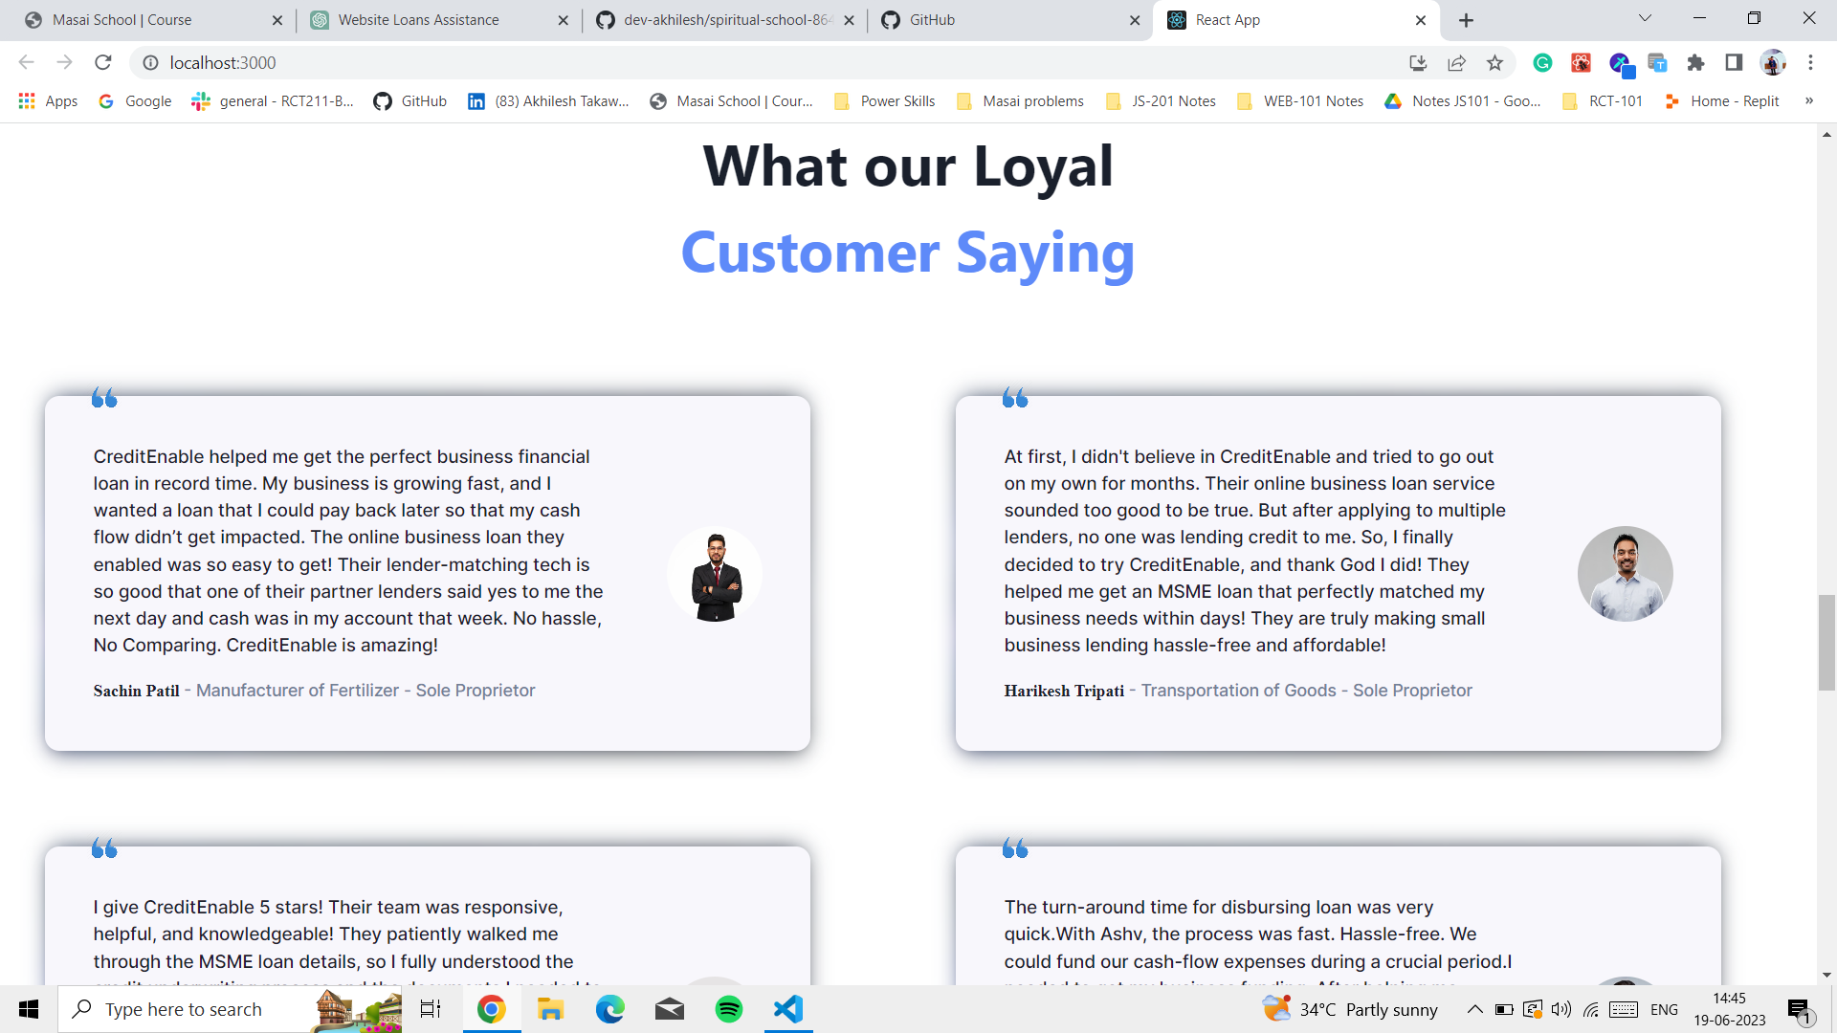
Task: Open Notes JS101 Google Drive bookmark
Action: click(x=1463, y=100)
